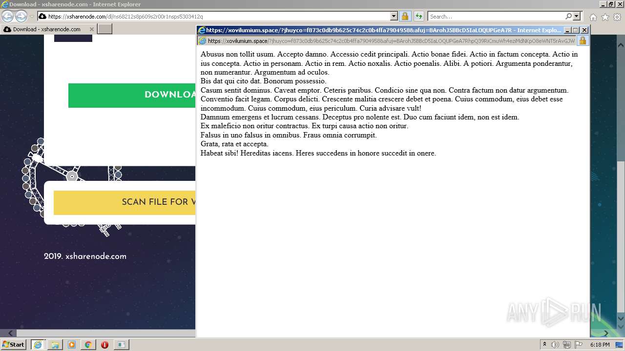Click the sentence 'Habeat sibi!'

[219, 153]
